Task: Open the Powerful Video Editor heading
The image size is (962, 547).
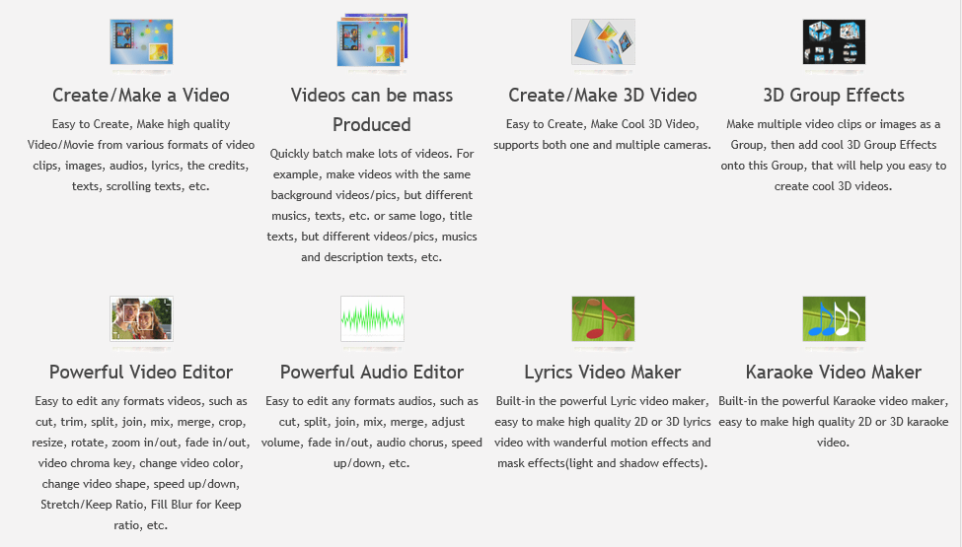Action: click(x=141, y=373)
